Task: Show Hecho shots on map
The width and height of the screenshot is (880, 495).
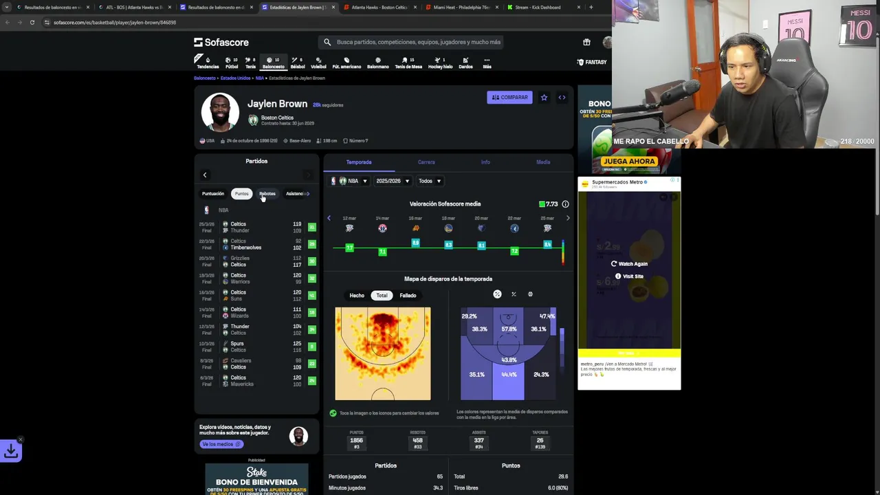Action: coord(357,296)
